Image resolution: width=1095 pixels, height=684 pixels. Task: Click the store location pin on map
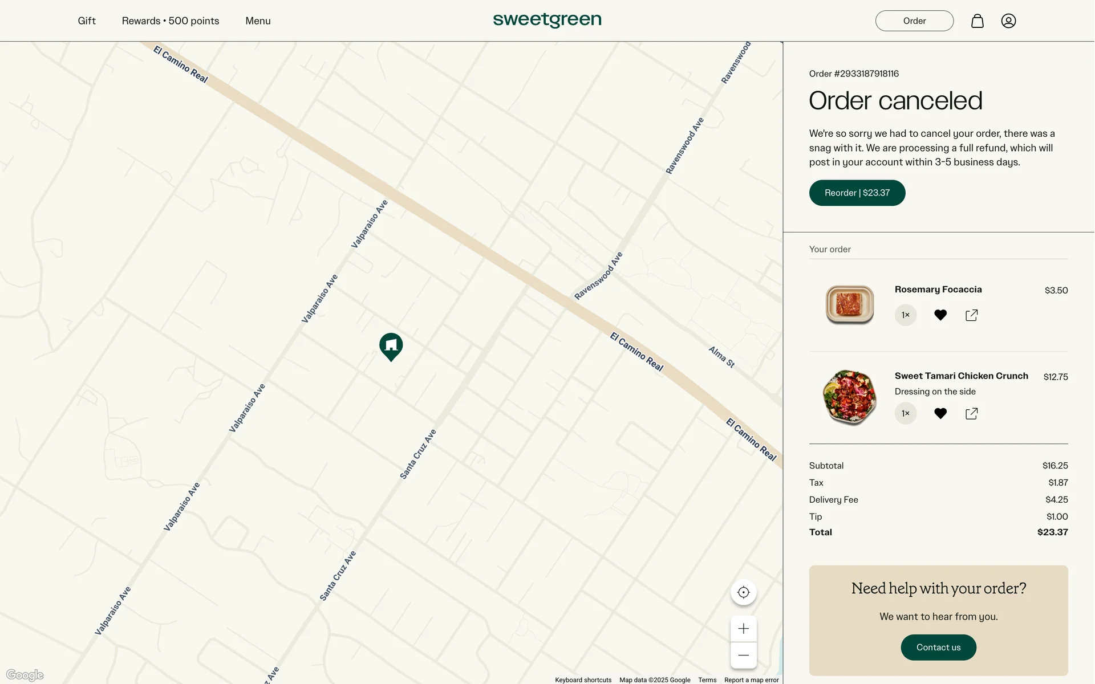pyautogui.click(x=391, y=345)
